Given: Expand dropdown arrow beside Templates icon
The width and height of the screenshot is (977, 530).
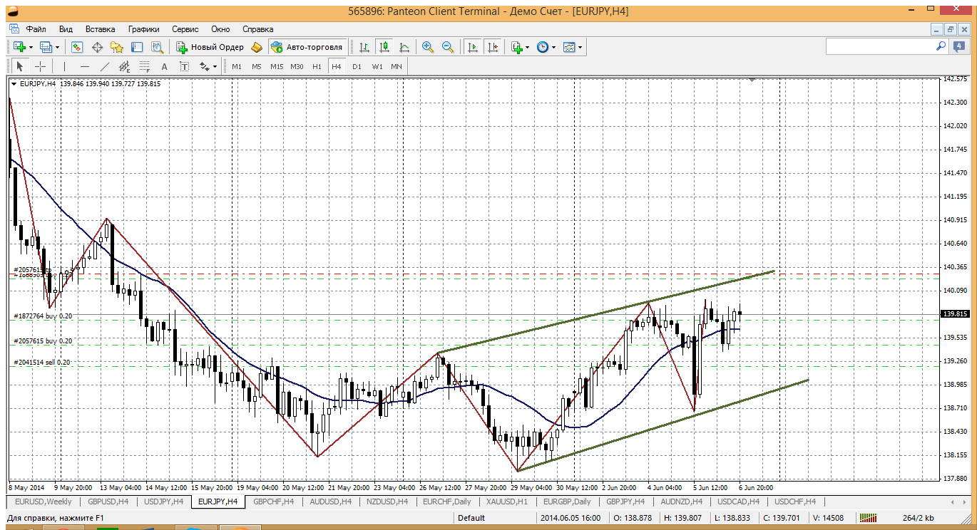Looking at the screenshot, I should tap(580, 47).
